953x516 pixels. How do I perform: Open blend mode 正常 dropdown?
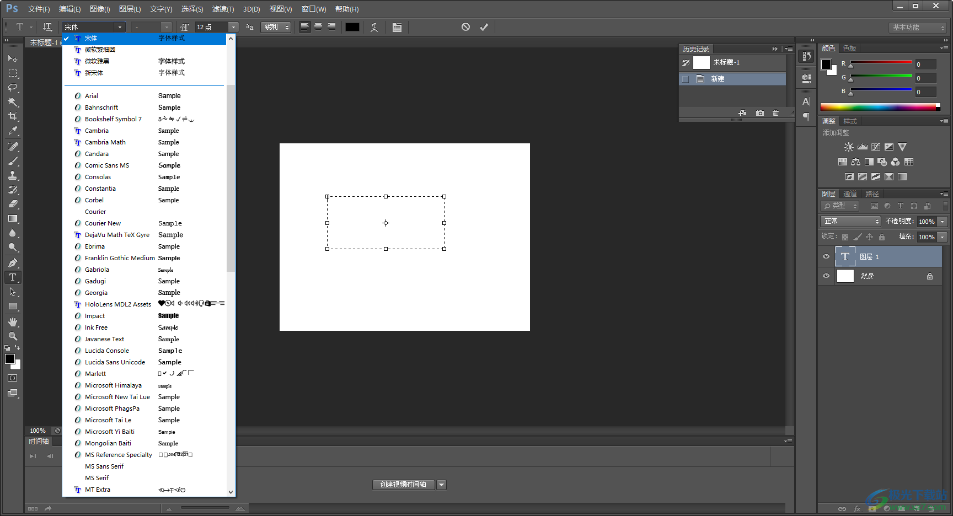pyautogui.click(x=850, y=221)
